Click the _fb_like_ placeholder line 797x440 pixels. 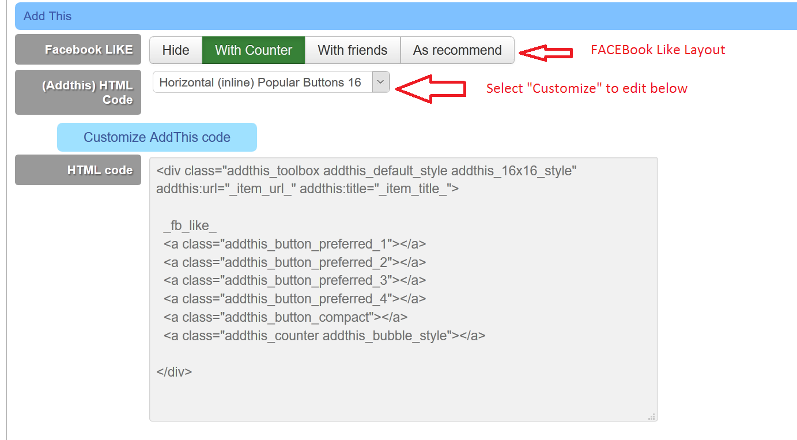190,225
